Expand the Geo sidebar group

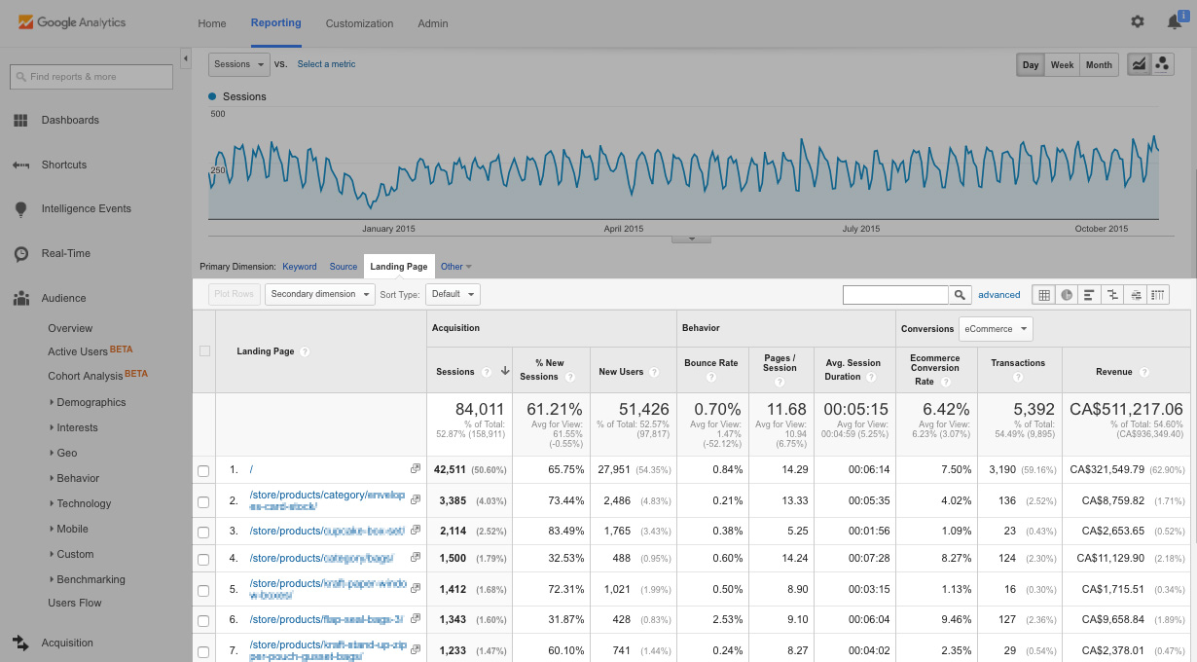(x=66, y=453)
